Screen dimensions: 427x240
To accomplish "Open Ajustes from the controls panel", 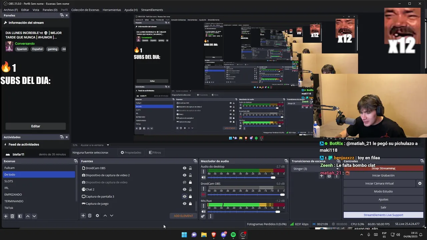I will click(383, 199).
